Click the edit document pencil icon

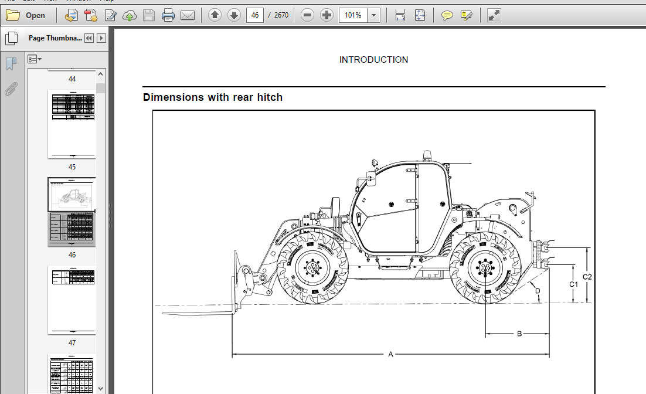click(110, 15)
